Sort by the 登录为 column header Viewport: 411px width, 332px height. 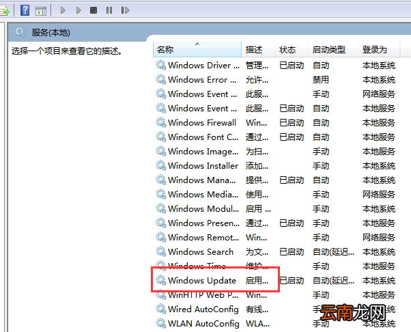click(379, 49)
